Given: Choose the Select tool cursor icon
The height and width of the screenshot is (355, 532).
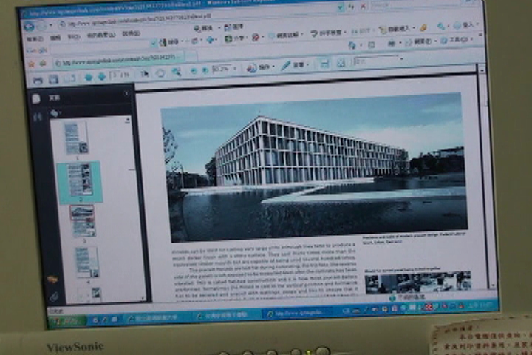Looking at the screenshot, I should [145, 74].
